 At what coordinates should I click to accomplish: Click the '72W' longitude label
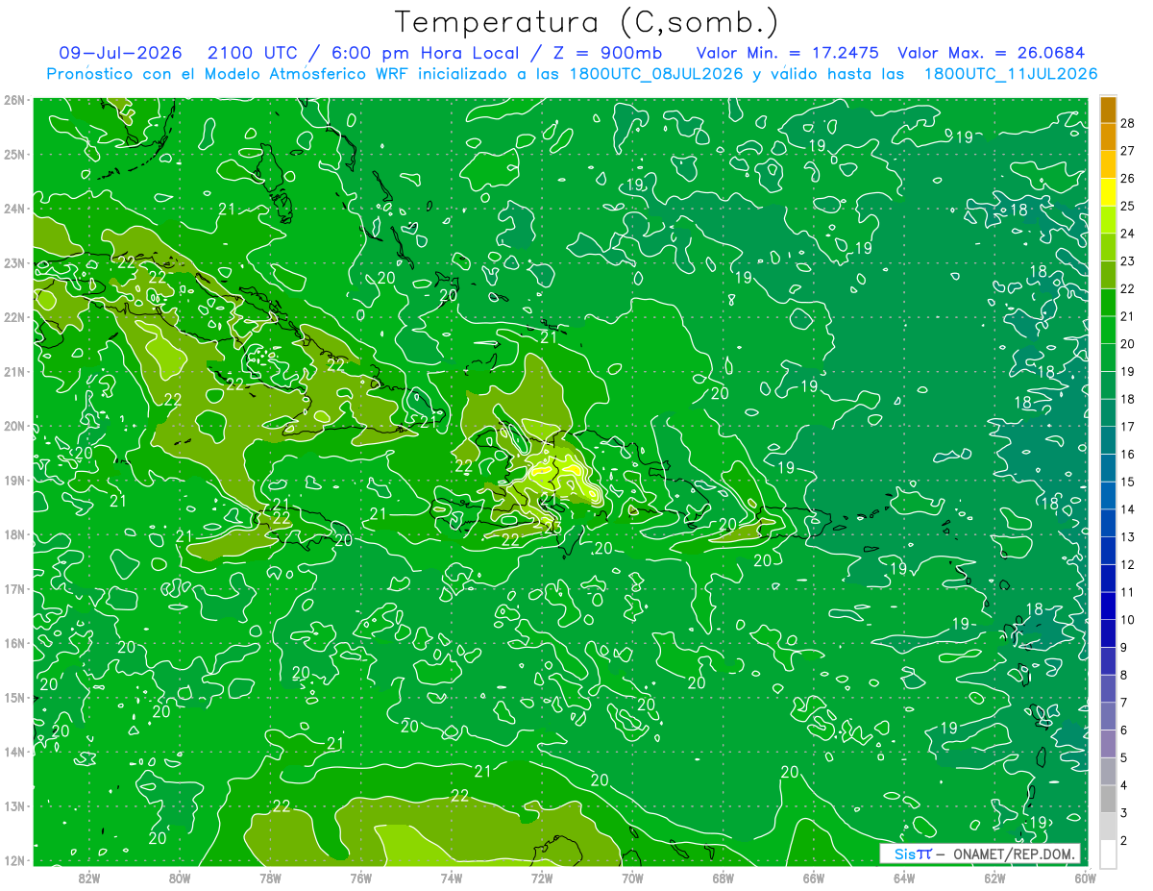[542, 878]
